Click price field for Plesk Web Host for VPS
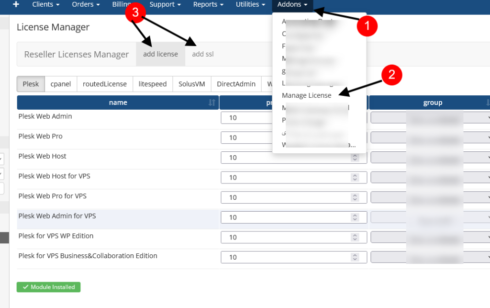 [x=294, y=178]
